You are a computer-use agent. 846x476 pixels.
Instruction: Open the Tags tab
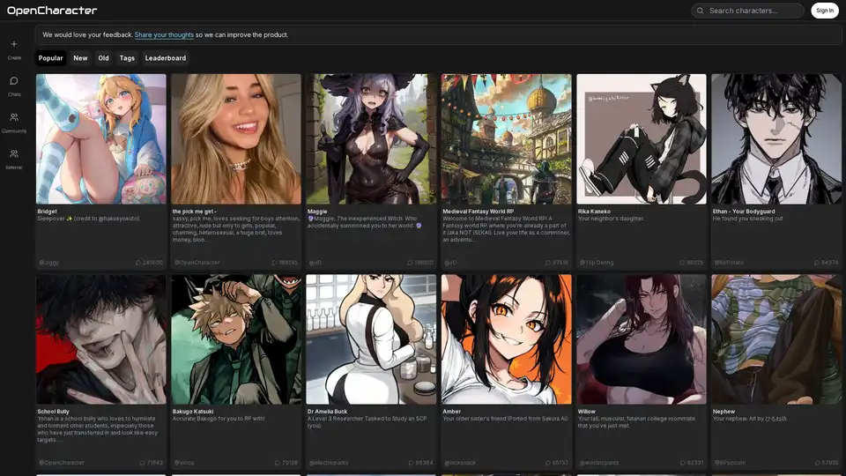tap(127, 58)
